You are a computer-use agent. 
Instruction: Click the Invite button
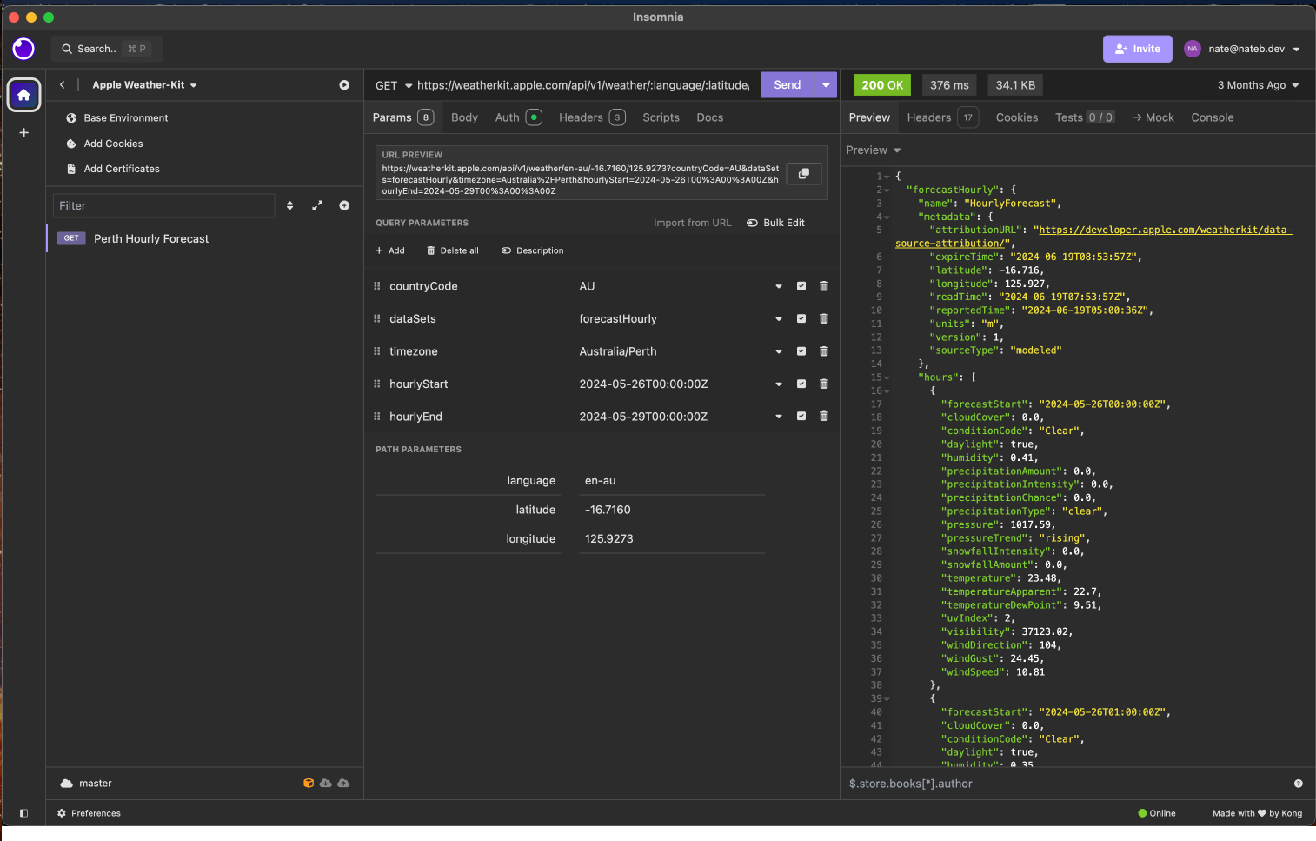coord(1137,49)
